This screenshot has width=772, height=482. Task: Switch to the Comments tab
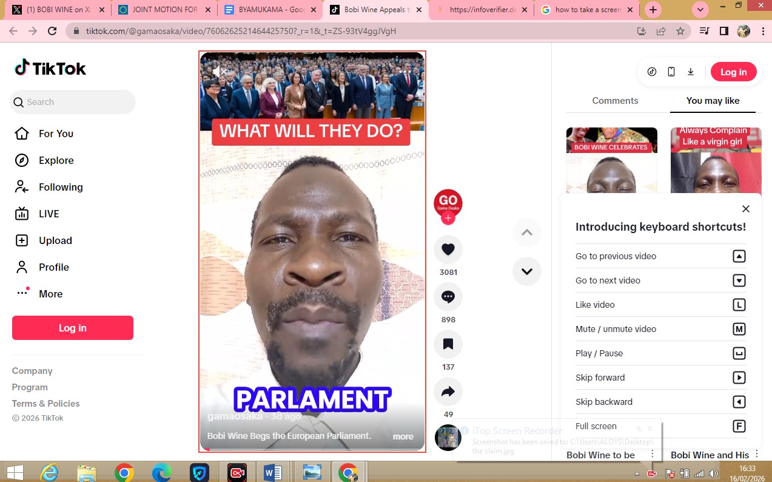tap(615, 101)
